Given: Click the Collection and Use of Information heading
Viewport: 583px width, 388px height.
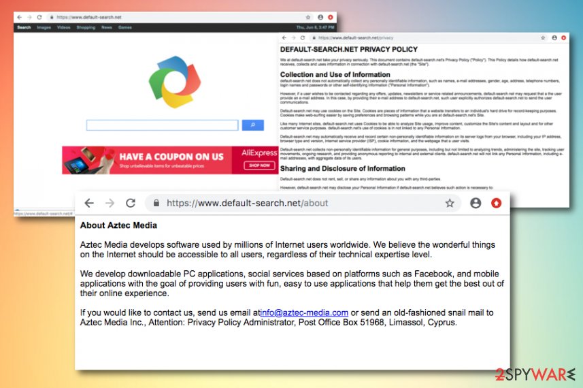Looking at the screenshot, I should click(x=335, y=74).
